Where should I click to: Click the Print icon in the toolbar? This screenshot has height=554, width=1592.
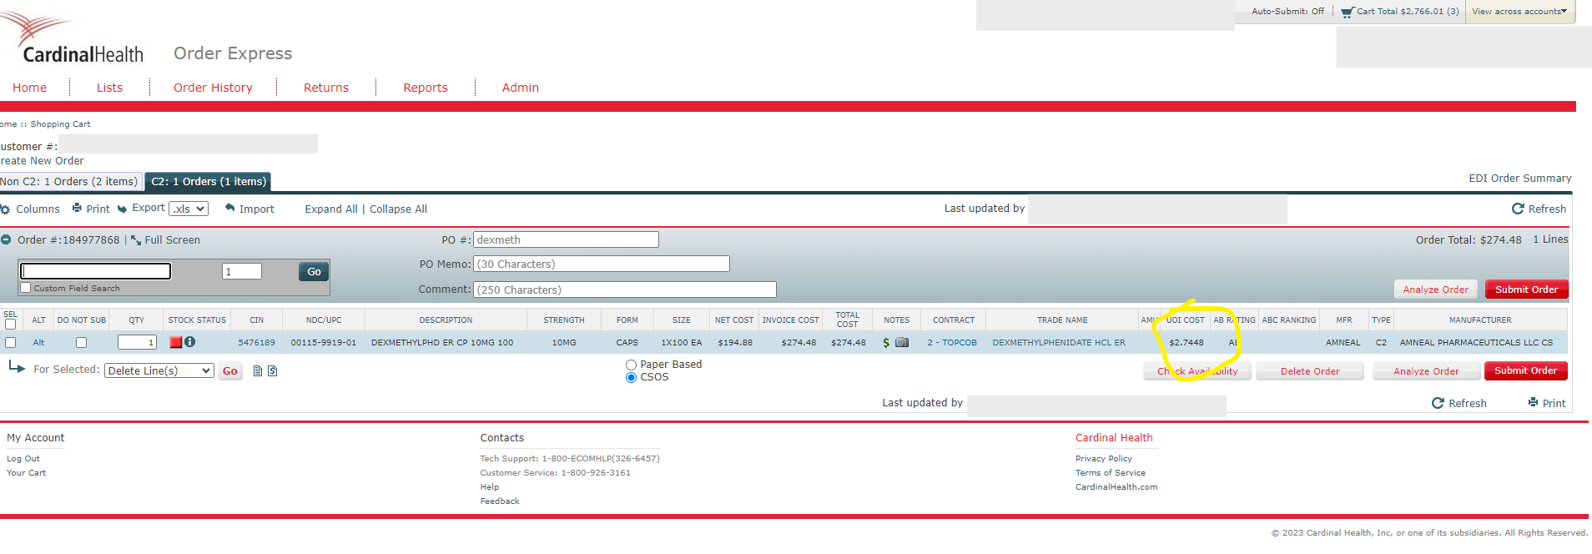pyautogui.click(x=78, y=208)
